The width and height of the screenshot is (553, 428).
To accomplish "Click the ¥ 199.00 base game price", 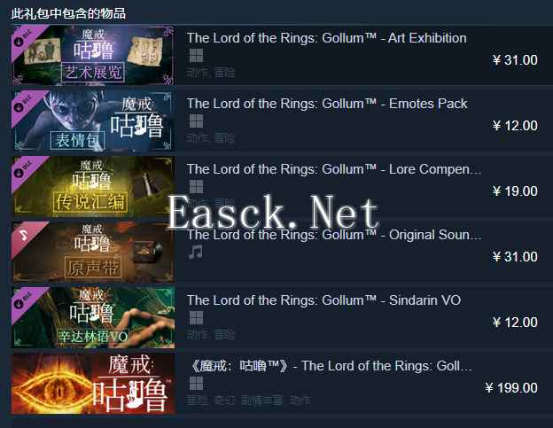I will pos(511,388).
